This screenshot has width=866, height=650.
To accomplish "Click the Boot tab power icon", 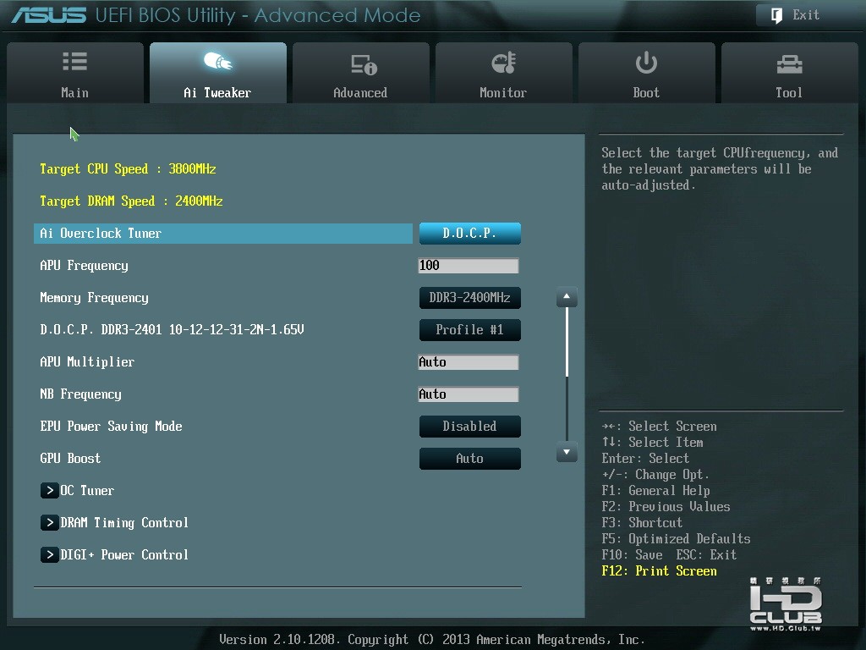I will (646, 63).
